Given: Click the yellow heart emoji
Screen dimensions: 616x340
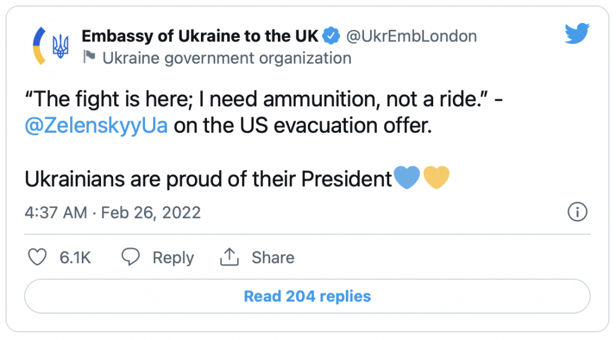Looking at the screenshot, I should point(436,178).
